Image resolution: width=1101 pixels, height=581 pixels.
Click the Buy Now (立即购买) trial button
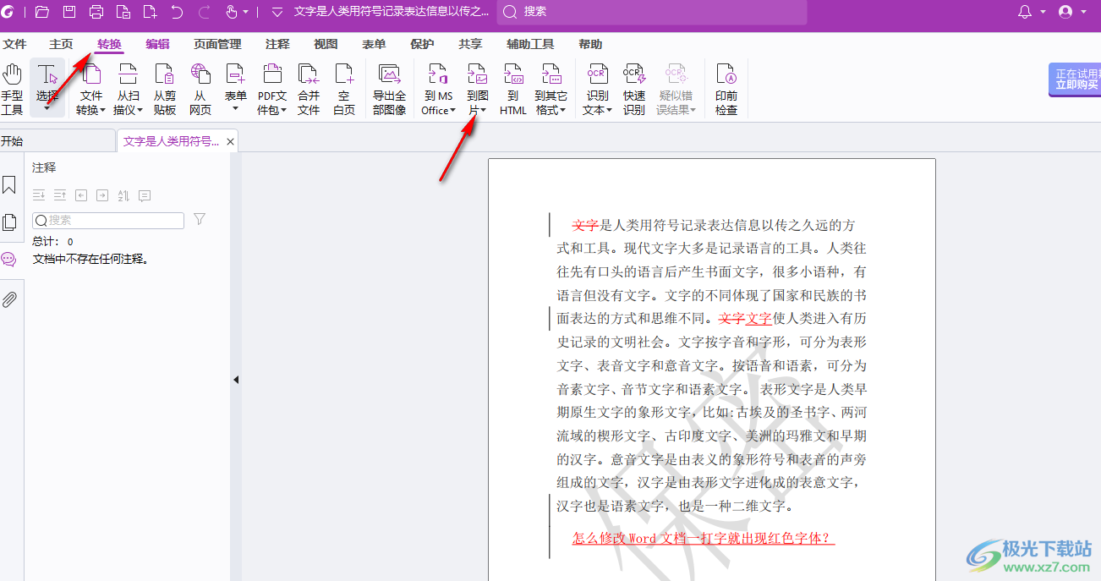tap(1076, 79)
